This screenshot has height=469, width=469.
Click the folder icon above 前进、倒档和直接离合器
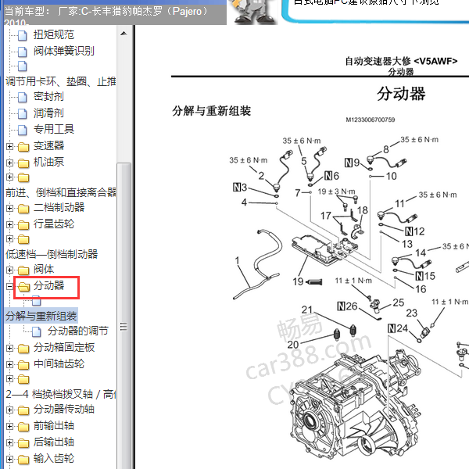point(23,177)
